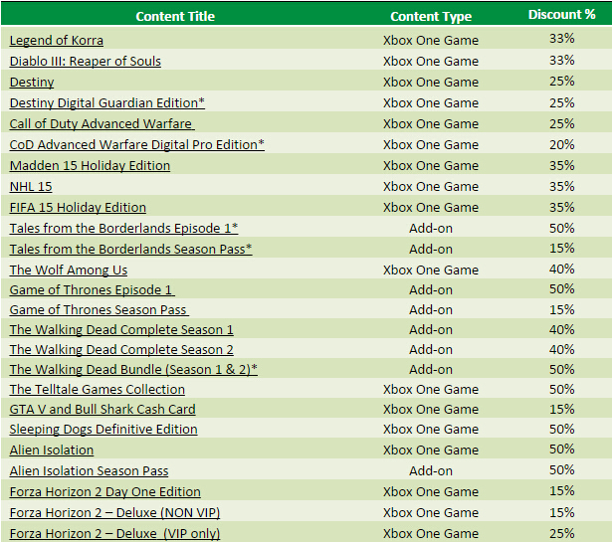This screenshot has height=542, width=612.
Task: Open Call of Duty Advanced Warfare link
Action: coord(102,124)
